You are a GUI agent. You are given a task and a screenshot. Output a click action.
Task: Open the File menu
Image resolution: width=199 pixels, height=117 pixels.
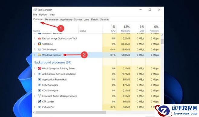tap(35, 14)
